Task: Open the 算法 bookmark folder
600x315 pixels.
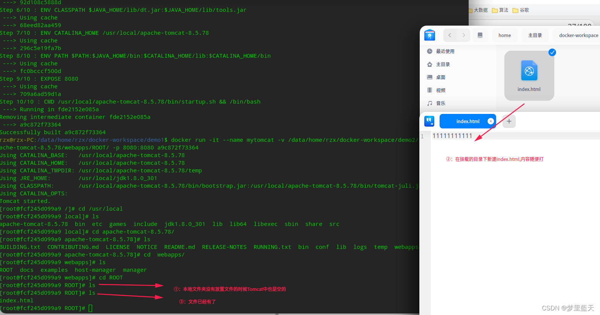Action: (500, 10)
